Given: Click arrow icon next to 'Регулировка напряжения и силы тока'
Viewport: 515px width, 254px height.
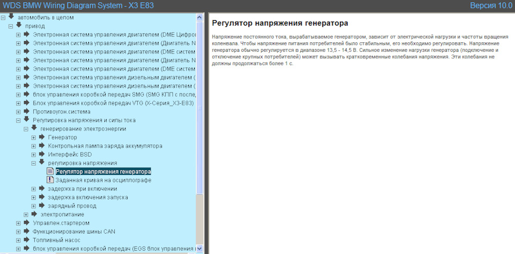Looking at the screenshot, I should [x=27, y=119].
